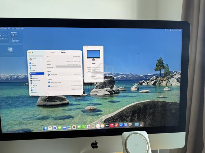
Task: Open the Display Settings button
Action: point(76,89)
